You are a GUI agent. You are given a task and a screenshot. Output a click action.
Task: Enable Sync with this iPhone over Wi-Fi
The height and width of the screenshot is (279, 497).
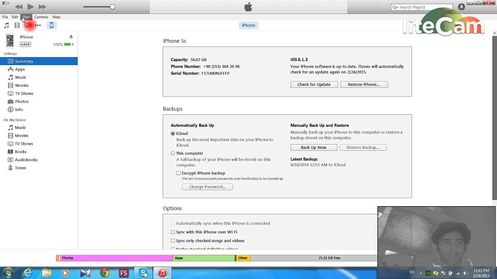click(x=173, y=232)
